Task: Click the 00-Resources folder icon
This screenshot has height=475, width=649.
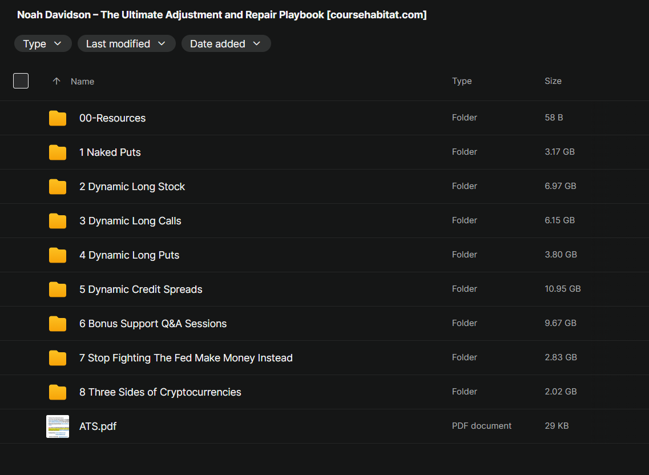Action: pyautogui.click(x=57, y=118)
